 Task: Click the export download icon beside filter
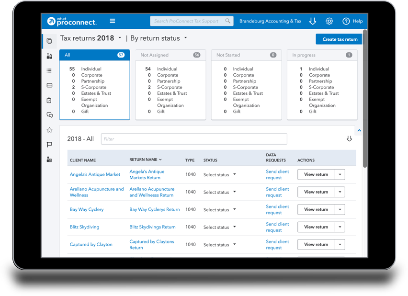349,139
